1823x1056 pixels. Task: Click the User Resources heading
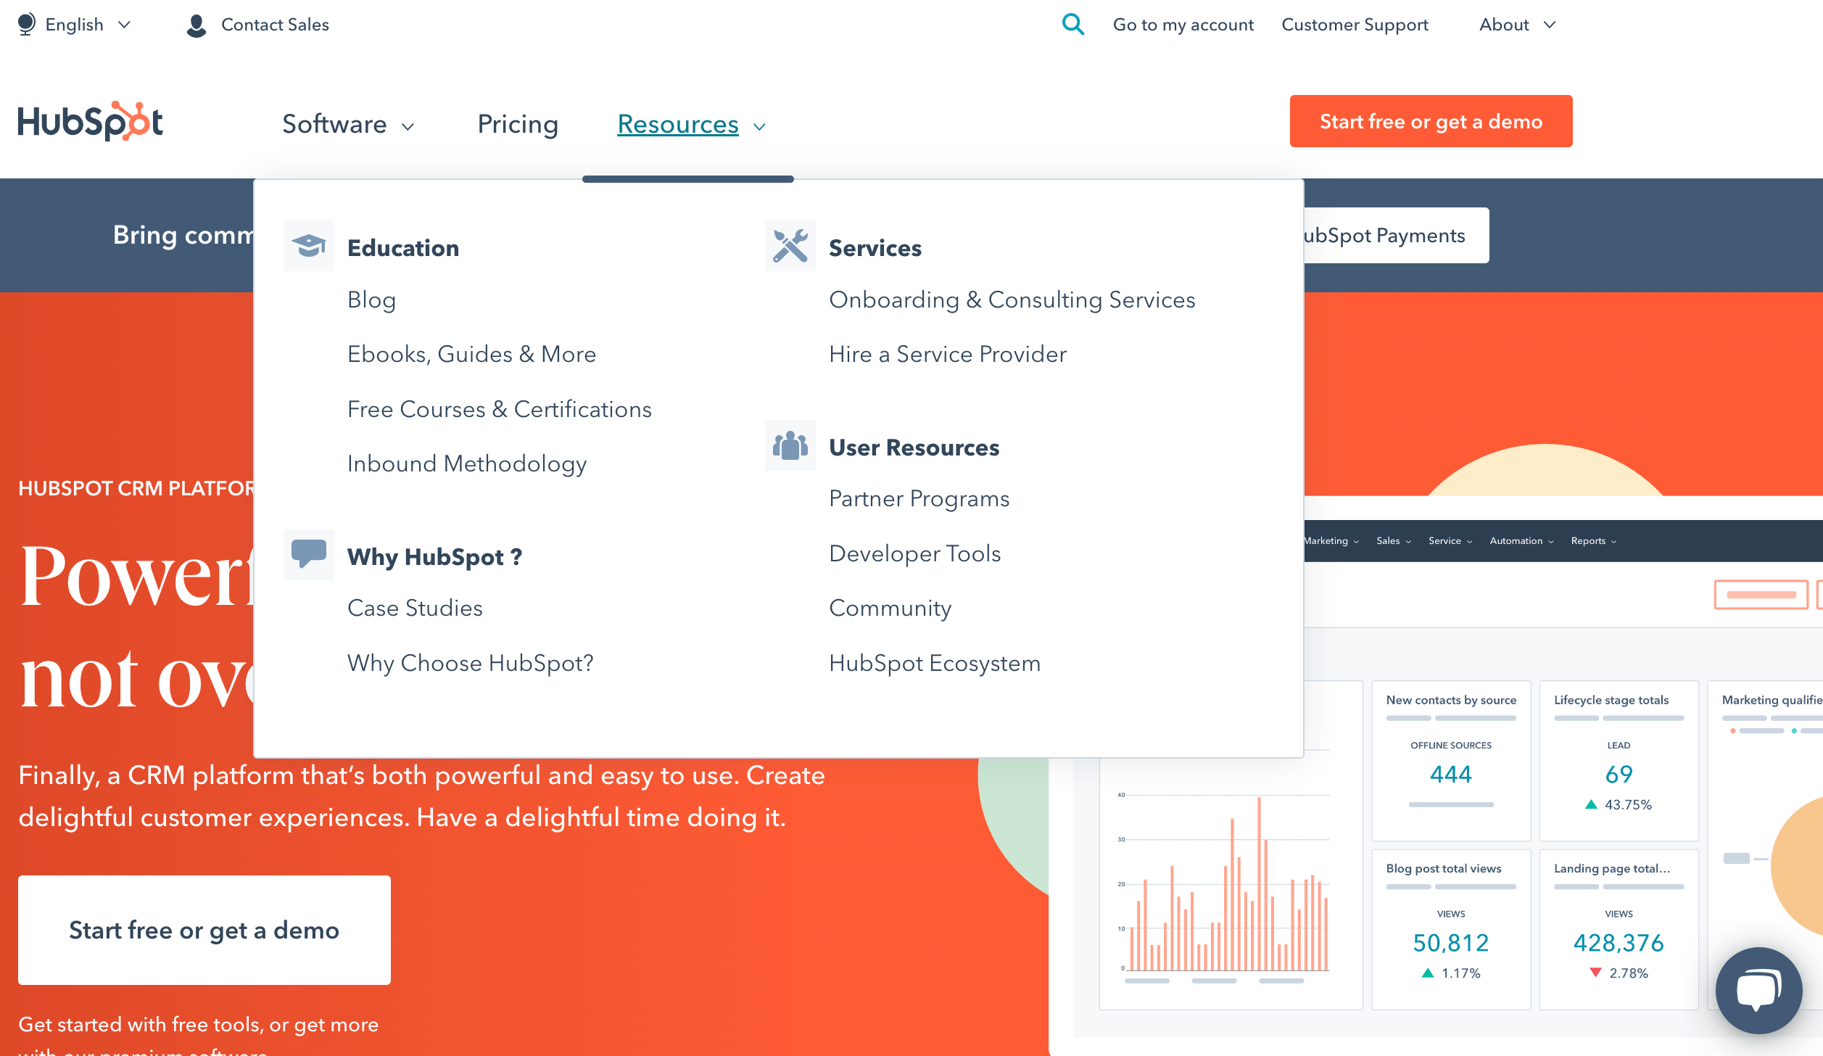coord(914,447)
